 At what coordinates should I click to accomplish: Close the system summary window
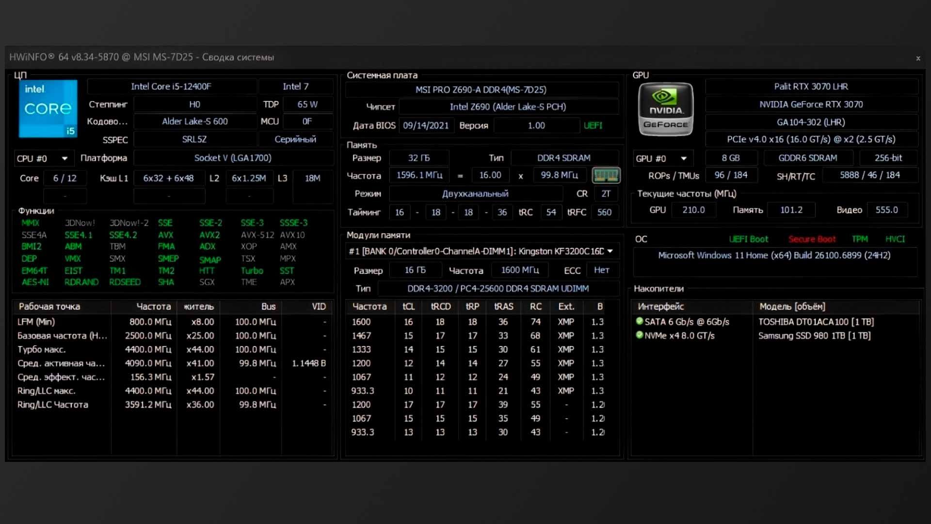[917, 58]
